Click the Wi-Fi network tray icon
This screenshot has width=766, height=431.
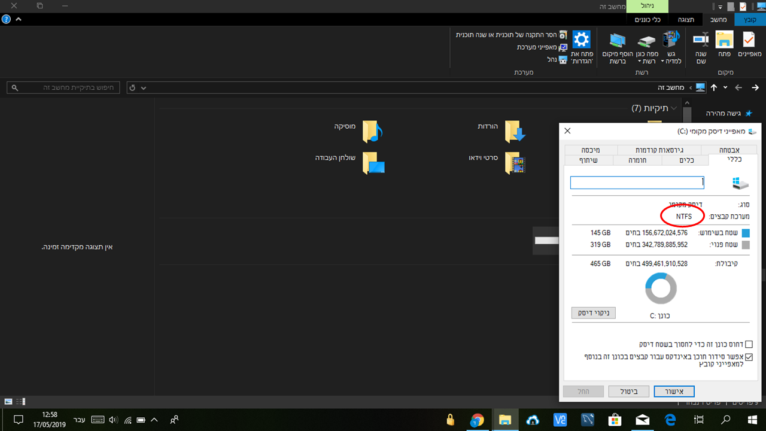click(127, 420)
